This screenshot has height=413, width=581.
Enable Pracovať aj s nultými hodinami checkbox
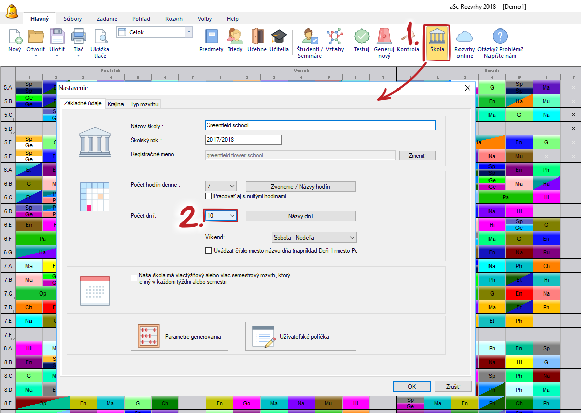point(209,196)
